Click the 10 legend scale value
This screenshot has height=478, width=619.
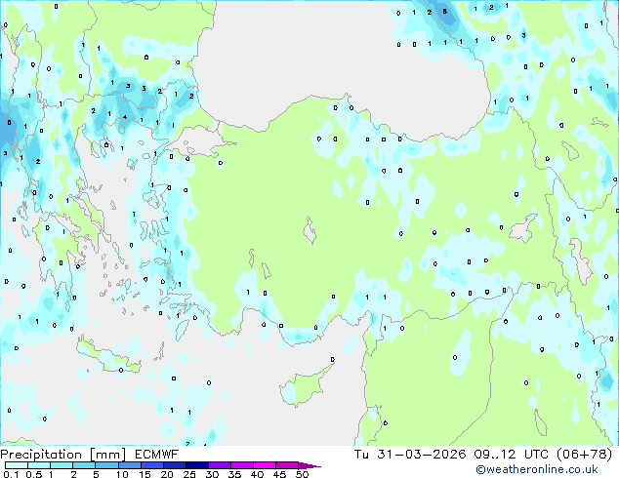click(x=122, y=474)
